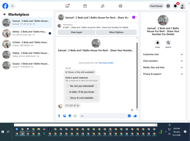This screenshot has width=190, height=141.
Task: Open Oakley's conversation in the chat list
Action: 27,55
